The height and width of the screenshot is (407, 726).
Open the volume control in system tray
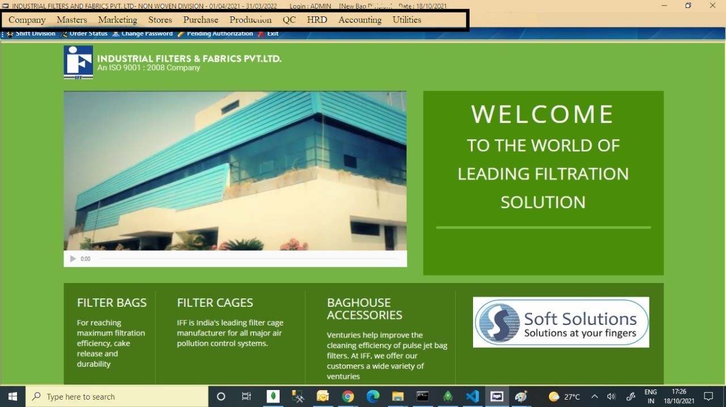(611, 397)
